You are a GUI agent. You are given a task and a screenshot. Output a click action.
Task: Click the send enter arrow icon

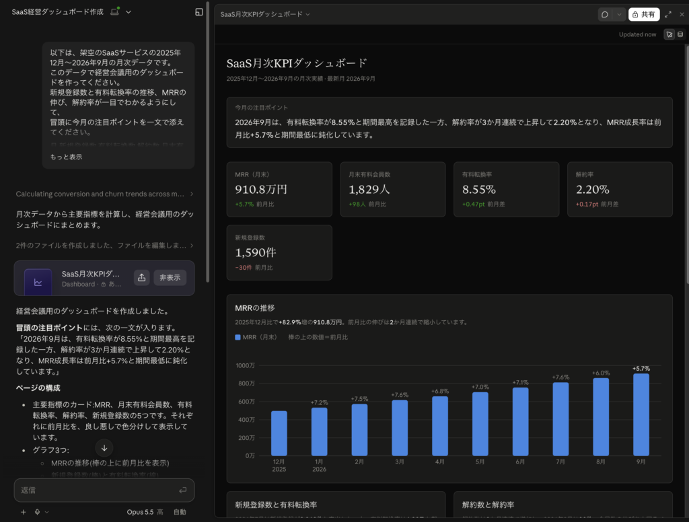point(183,490)
